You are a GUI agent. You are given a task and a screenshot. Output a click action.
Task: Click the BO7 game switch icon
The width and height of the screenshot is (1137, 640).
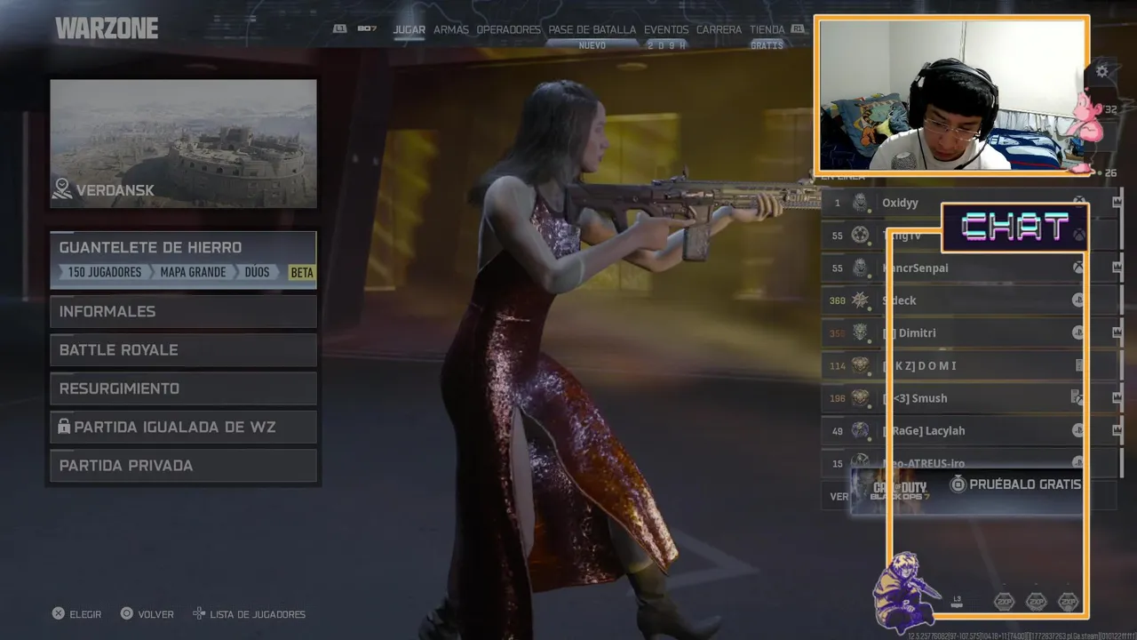tap(367, 29)
